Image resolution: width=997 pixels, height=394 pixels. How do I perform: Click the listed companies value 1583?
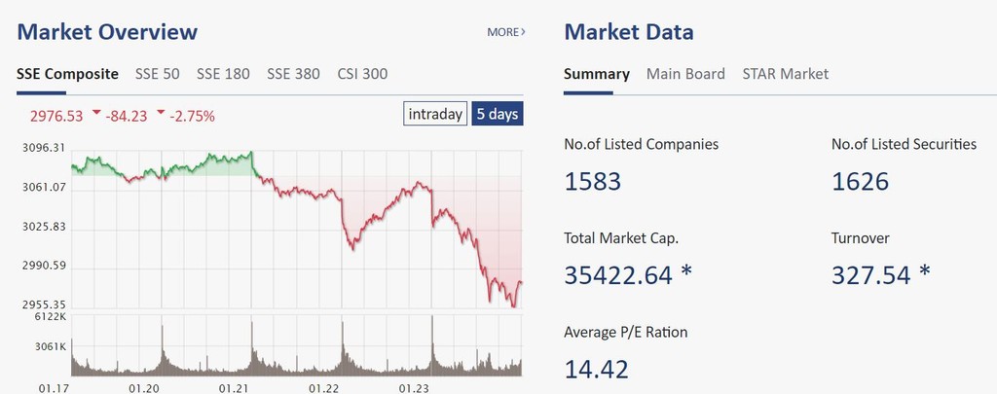593,181
